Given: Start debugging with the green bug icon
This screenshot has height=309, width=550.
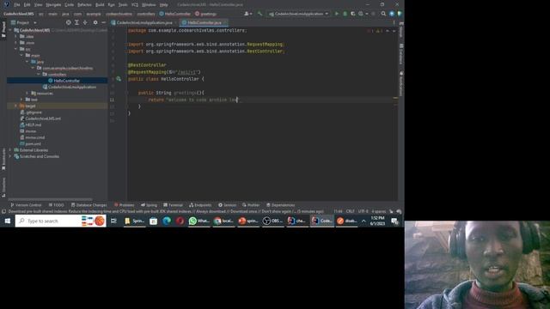Looking at the screenshot, I should coord(345,14).
